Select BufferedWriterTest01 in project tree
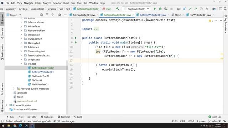This screenshot has width=228, height=128. pyautogui.click(x=42, y=72)
